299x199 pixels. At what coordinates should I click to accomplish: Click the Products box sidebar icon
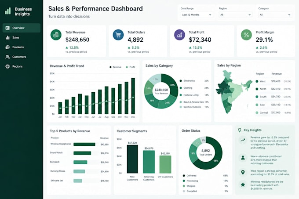tap(7, 47)
